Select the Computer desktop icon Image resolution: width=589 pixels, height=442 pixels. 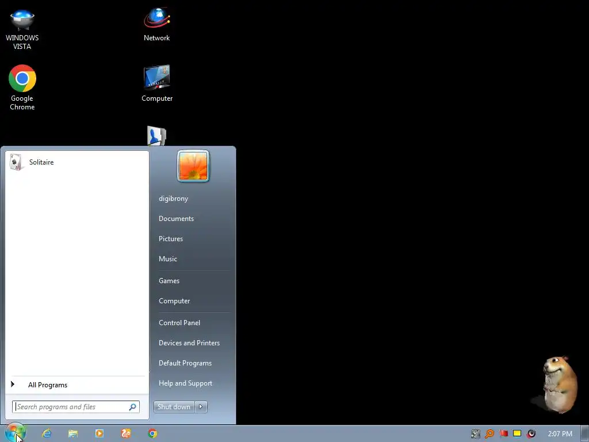click(x=157, y=83)
